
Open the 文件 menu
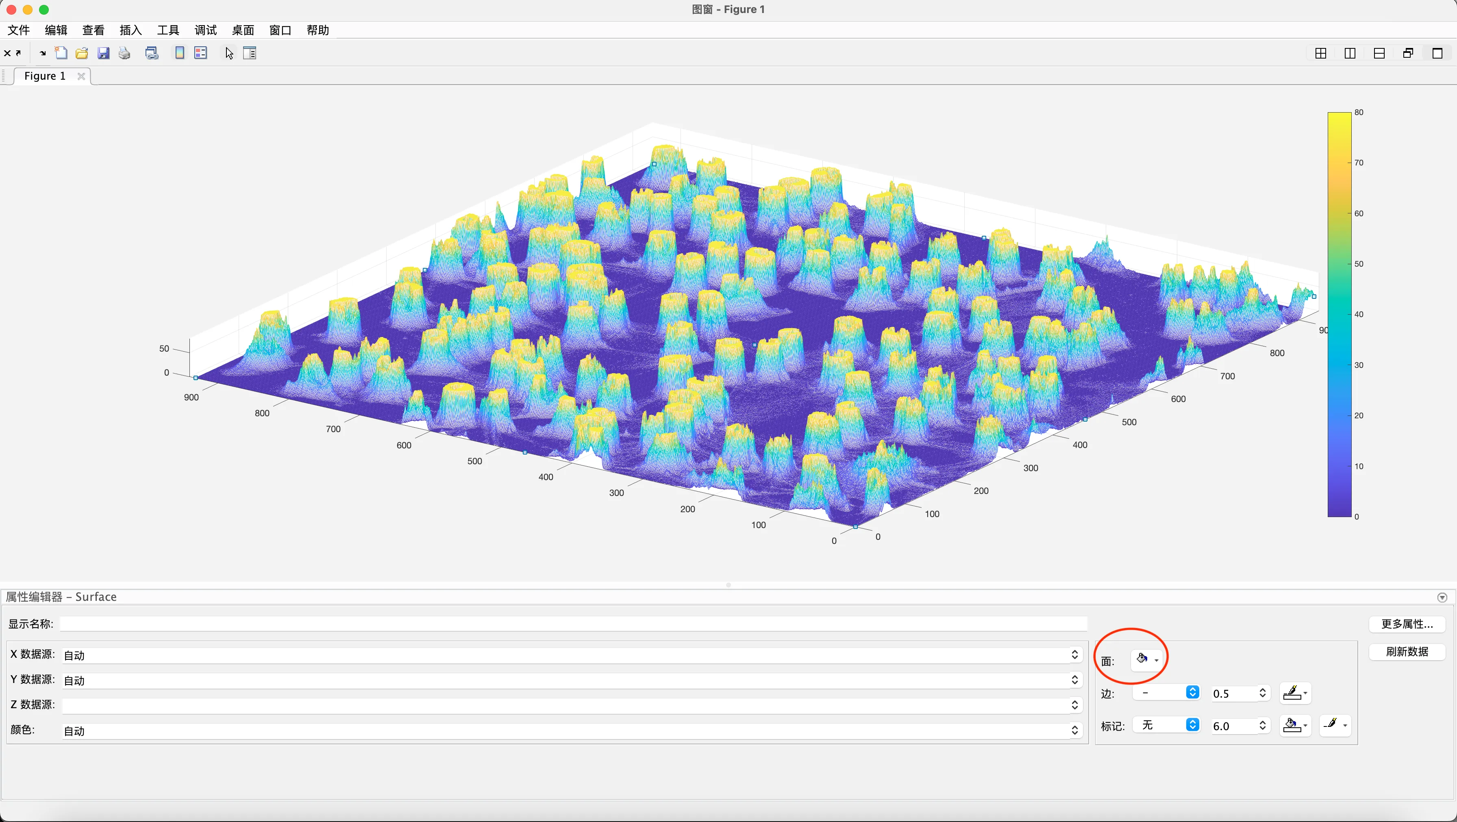pos(19,30)
